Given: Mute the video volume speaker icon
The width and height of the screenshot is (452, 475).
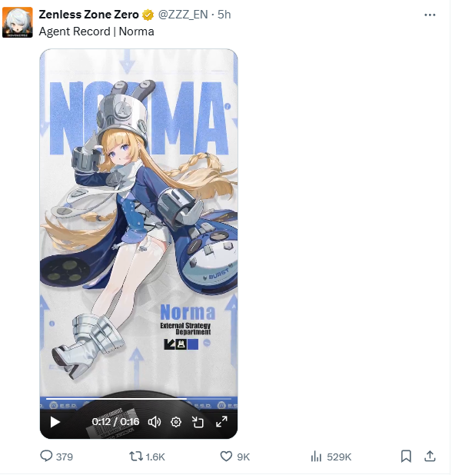Looking at the screenshot, I should [155, 422].
